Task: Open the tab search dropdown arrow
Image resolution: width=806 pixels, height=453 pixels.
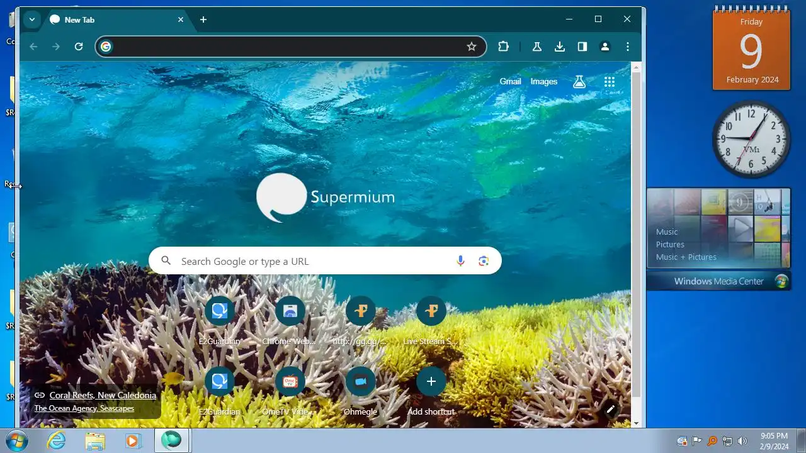Action: point(31,20)
